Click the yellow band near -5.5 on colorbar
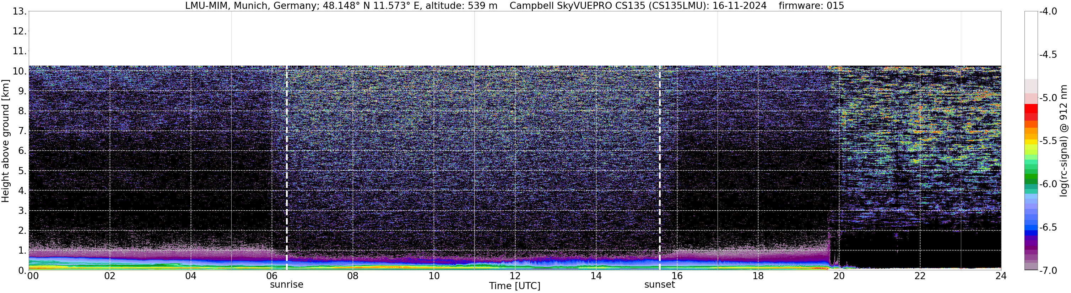Viewport: 1071px width, 293px height. pos(1031,142)
